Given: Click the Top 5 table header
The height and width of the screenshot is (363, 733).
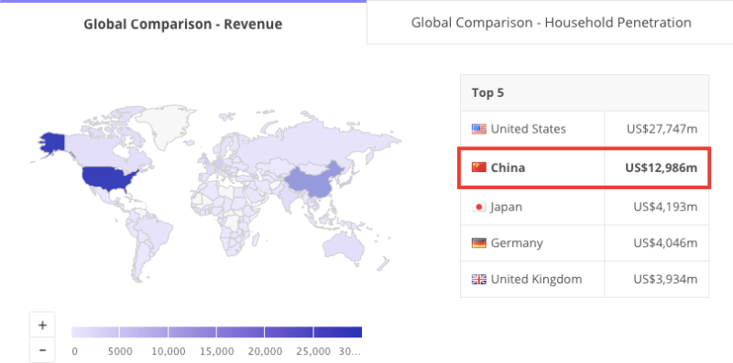Looking at the screenshot, I should click(x=585, y=93).
